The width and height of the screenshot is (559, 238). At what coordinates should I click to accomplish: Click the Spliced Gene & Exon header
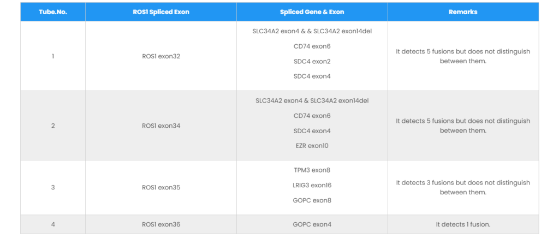[x=312, y=12]
